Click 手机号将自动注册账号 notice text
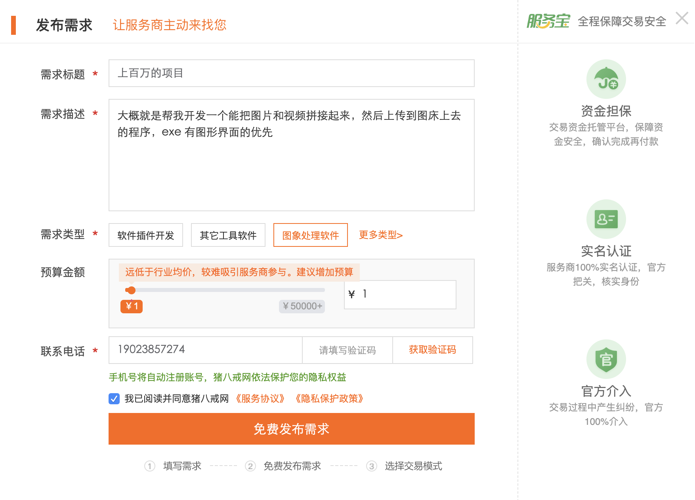This screenshot has height=500, width=695. point(227,377)
